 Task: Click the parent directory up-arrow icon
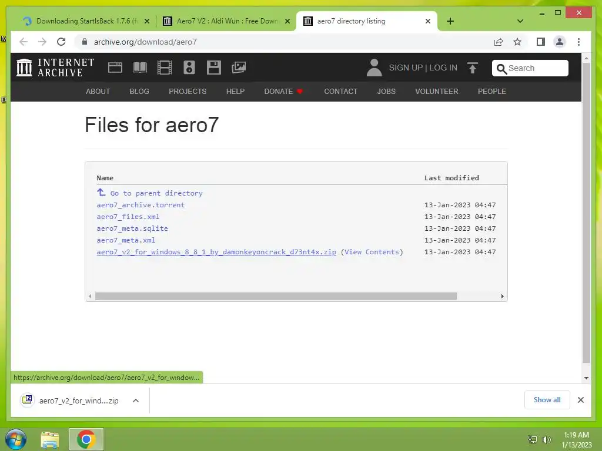101,192
